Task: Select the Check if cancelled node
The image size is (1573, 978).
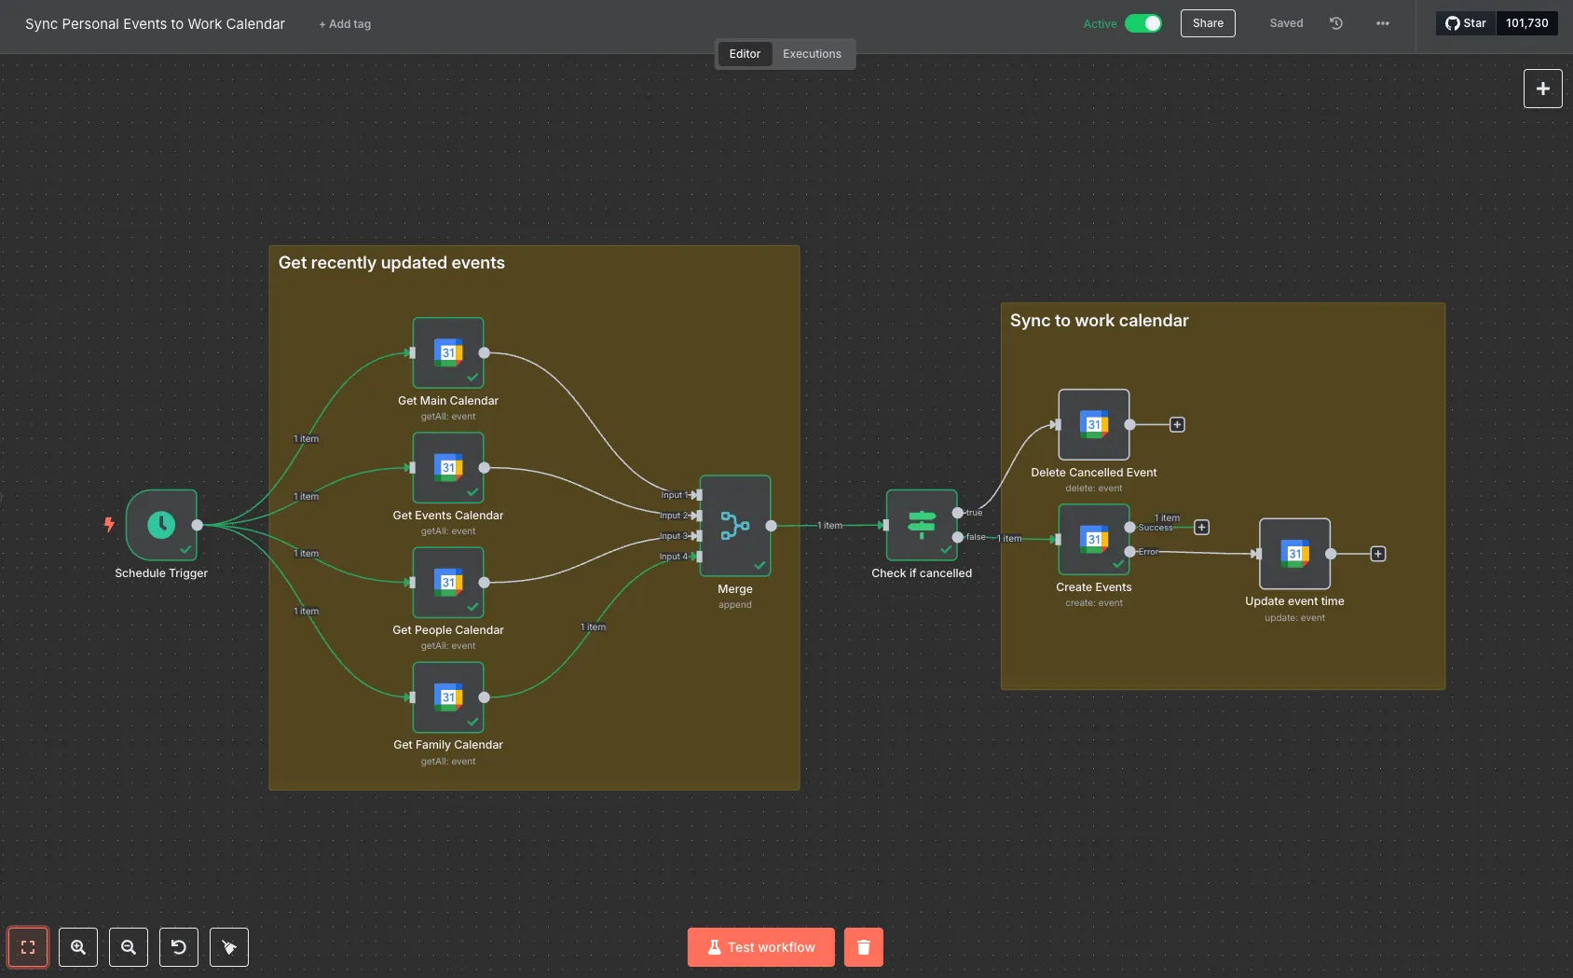Action: point(922,525)
